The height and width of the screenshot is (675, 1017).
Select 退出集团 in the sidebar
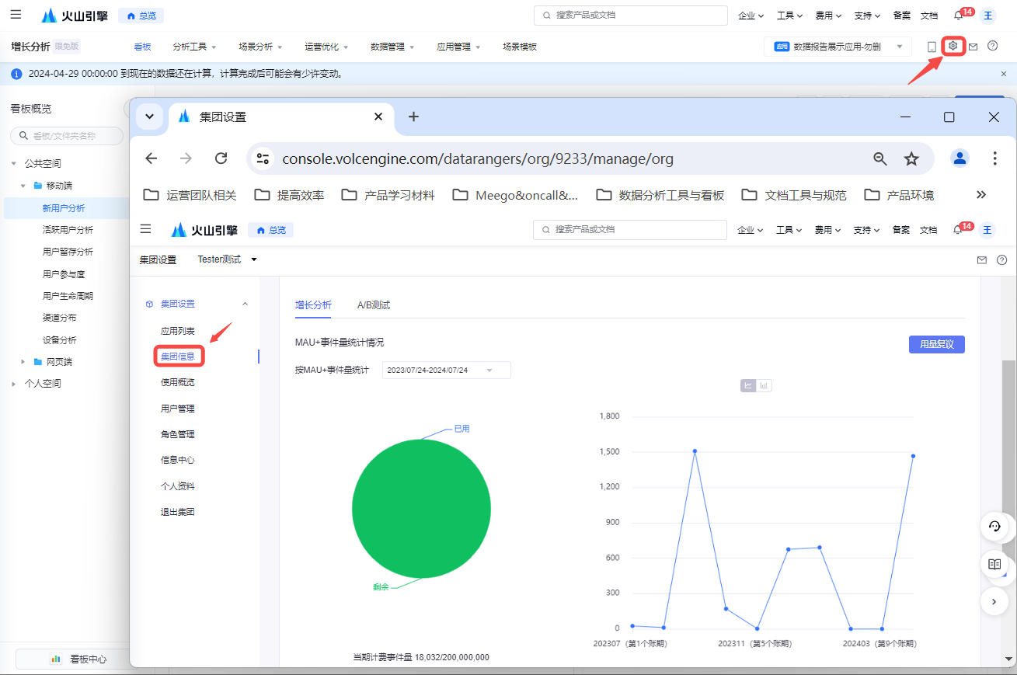[x=178, y=512]
